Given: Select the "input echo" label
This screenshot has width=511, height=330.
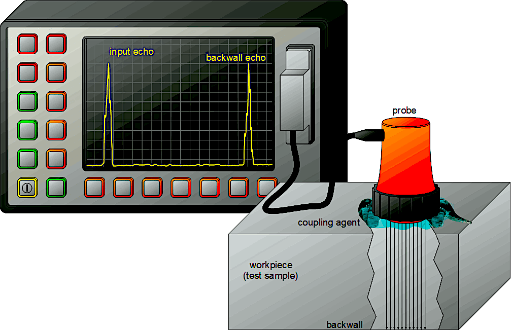Looking at the screenshot, I should coord(131,52).
